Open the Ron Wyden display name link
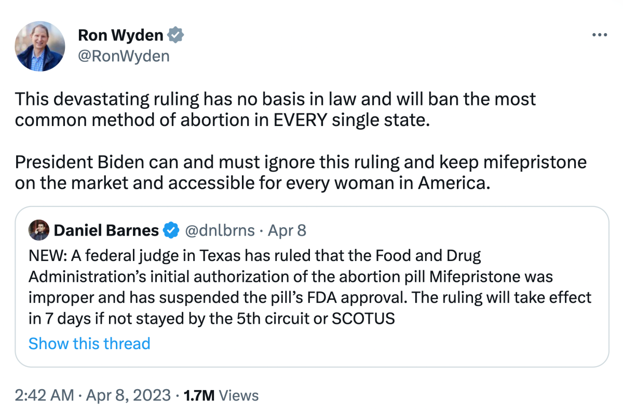Viewport: 623px width, 414px height. 120,36
